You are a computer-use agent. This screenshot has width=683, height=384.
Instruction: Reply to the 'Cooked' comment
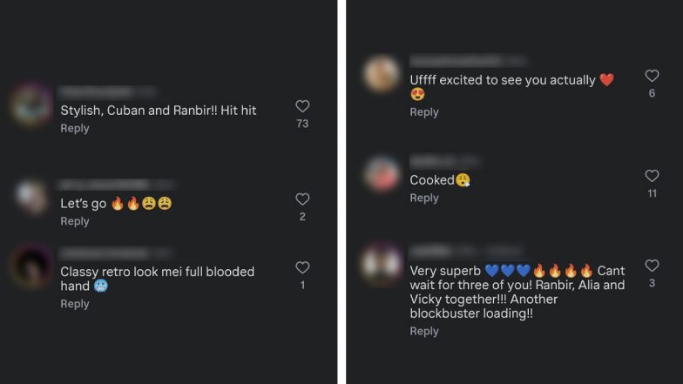click(x=424, y=199)
